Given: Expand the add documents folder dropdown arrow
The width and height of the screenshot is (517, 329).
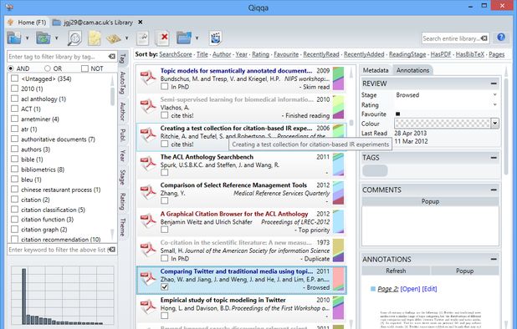Looking at the screenshot, I should click(x=27, y=38).
